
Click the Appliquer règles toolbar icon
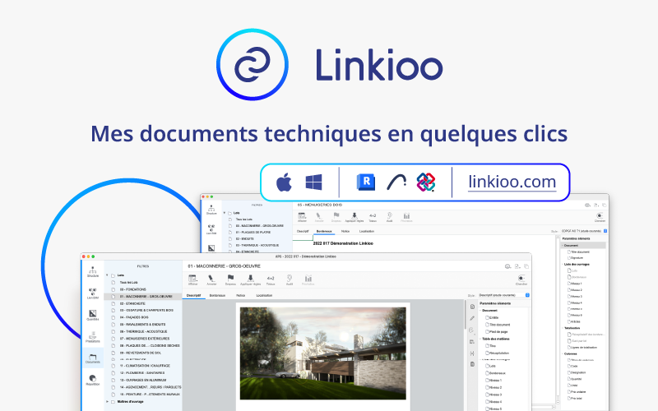point(250,279)
